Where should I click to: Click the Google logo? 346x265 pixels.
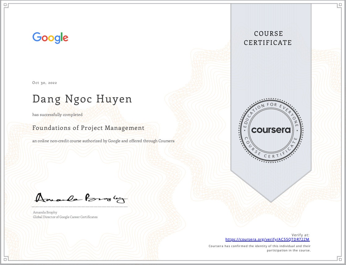(x=50, y=38)
